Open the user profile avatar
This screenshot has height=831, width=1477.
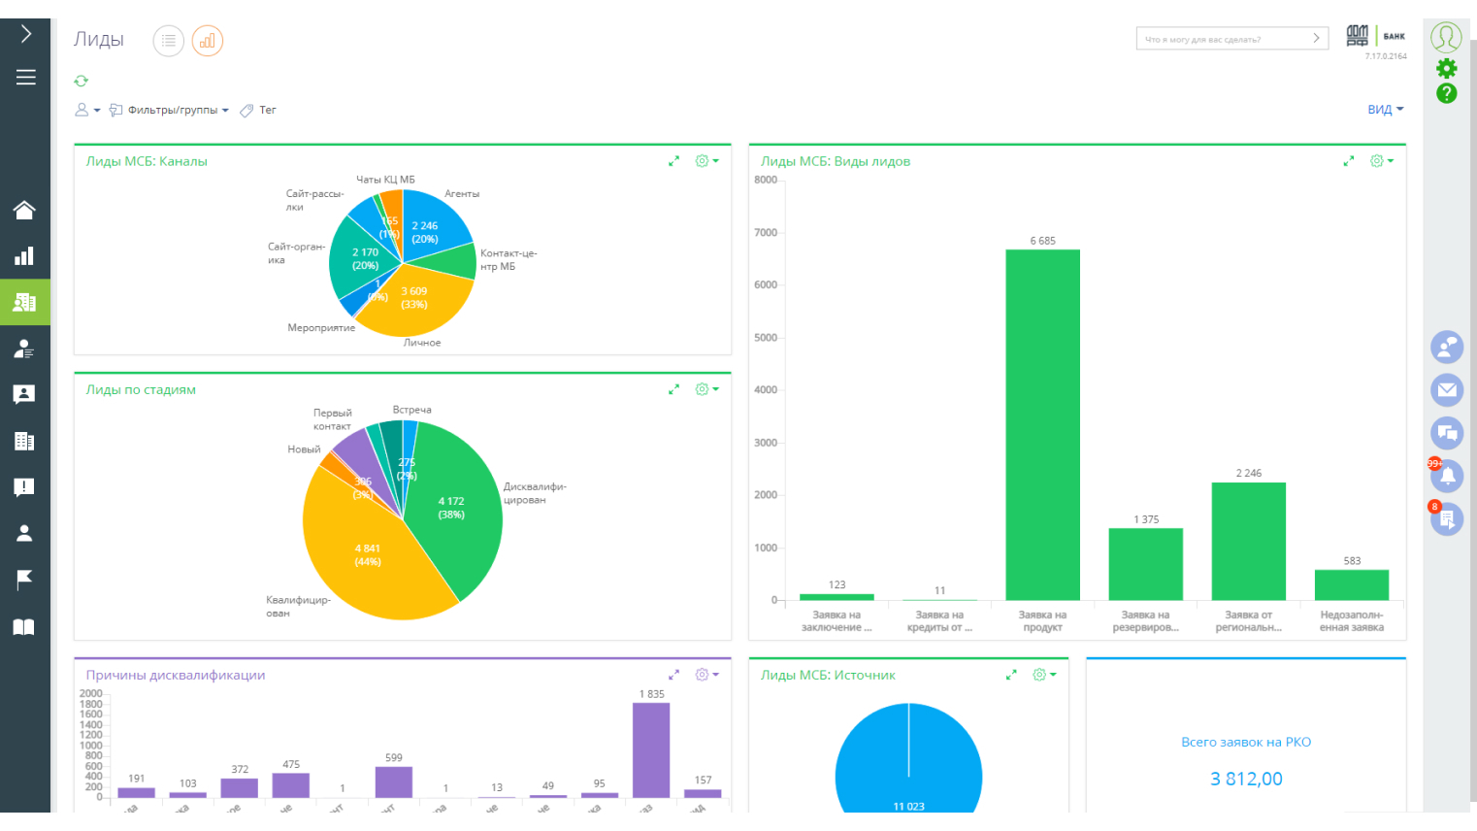pyautogui.click(x=1446, y=38)
